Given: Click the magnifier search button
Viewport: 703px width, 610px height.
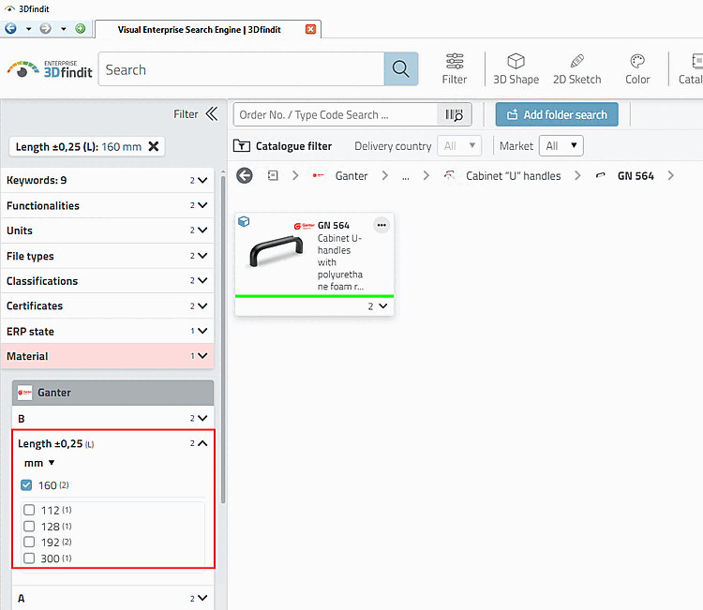Looking at the screenshot, I should point(401,69).
